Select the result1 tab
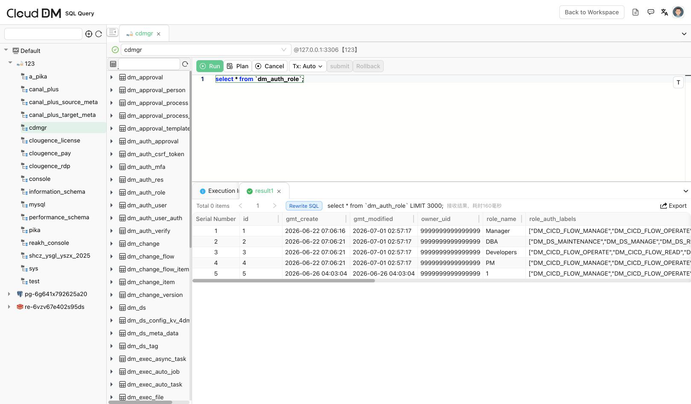691x404 pixels. point(264,191)
